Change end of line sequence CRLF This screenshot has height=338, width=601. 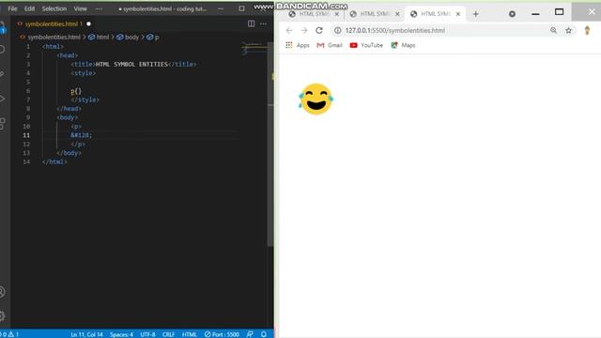(x=168, y=334)
